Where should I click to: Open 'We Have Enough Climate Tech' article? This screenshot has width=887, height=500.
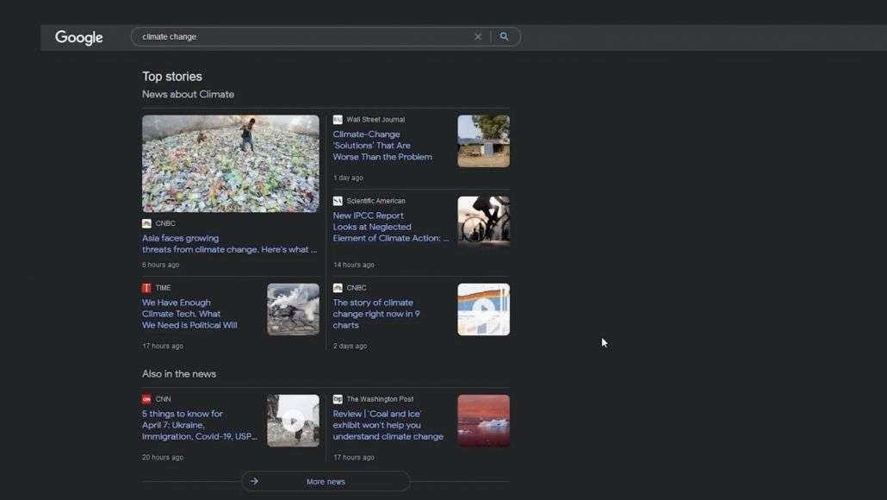189,314
